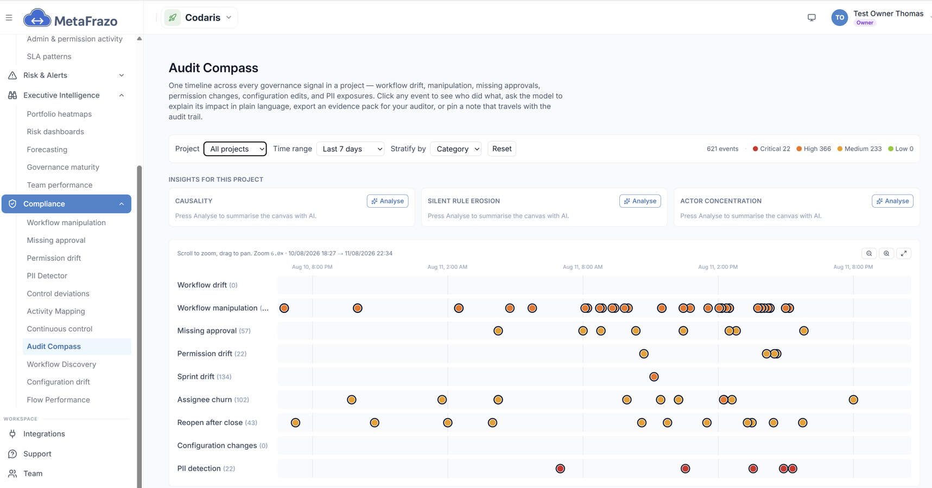Open SLA patterns page
932x488 pixels.
click(49, 56)
